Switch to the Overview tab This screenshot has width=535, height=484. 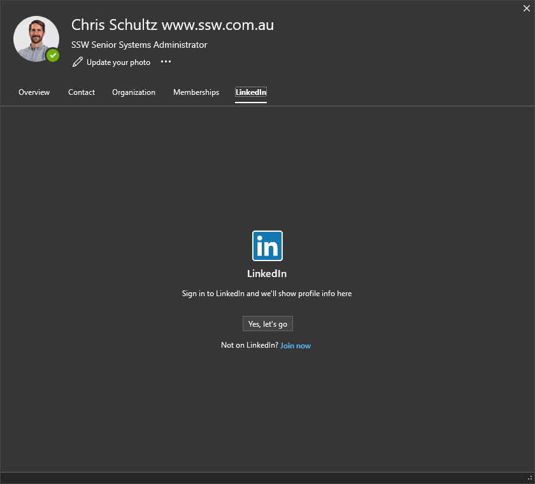(34, 92)
